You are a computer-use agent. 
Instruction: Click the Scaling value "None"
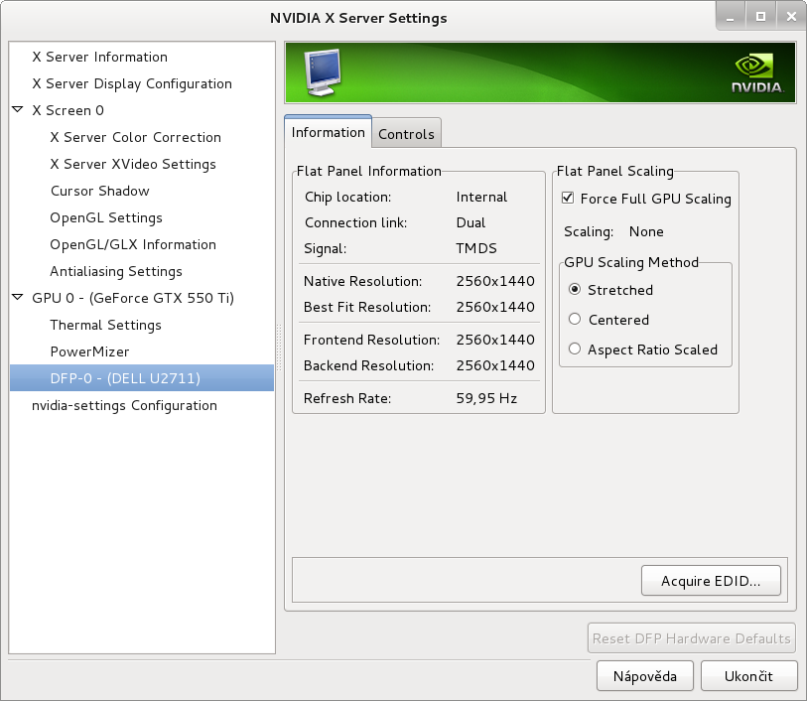pos(646,231)
